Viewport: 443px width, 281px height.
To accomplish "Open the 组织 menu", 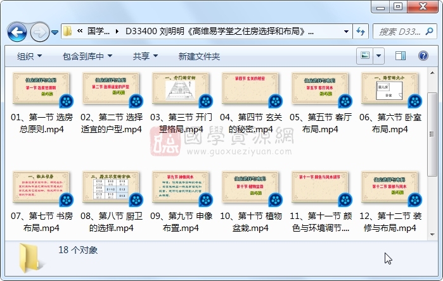I will [29, 56].
